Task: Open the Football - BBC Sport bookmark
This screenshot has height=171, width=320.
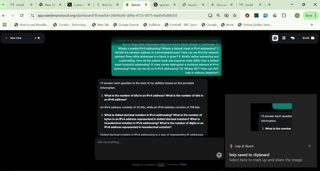Action: tap(181, 25)
